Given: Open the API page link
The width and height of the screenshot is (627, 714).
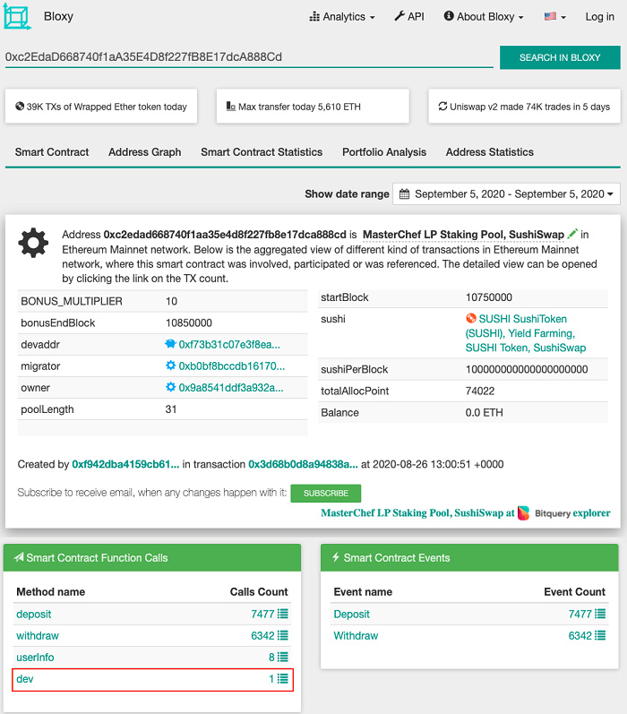Looking at the screenshot, I should coord(408,16).
